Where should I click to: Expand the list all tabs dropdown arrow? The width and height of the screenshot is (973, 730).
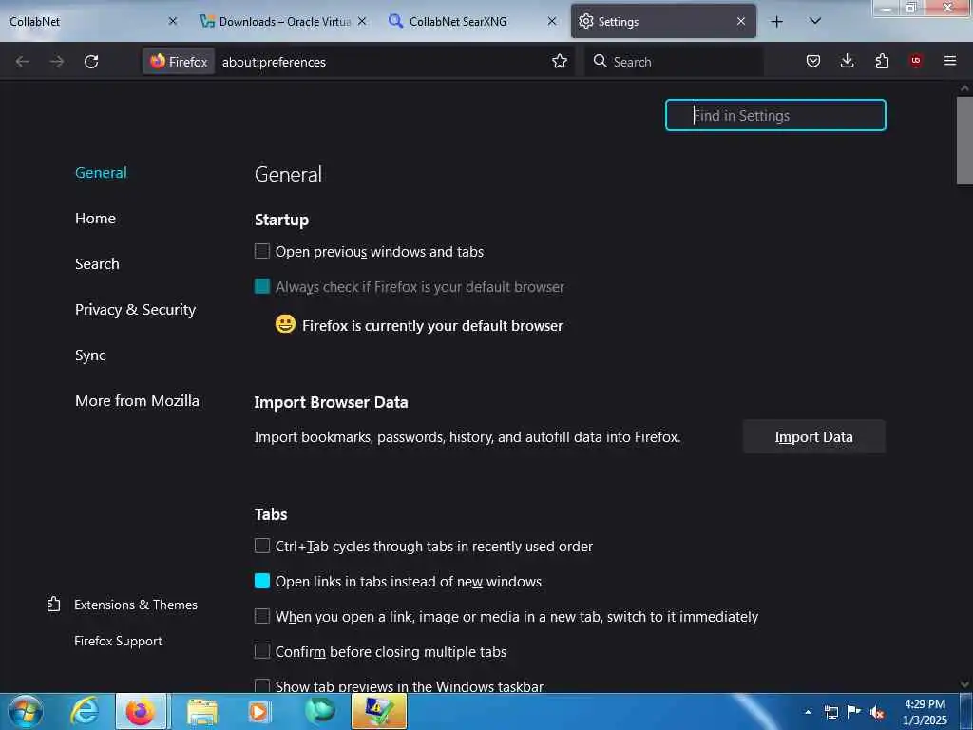815,21
